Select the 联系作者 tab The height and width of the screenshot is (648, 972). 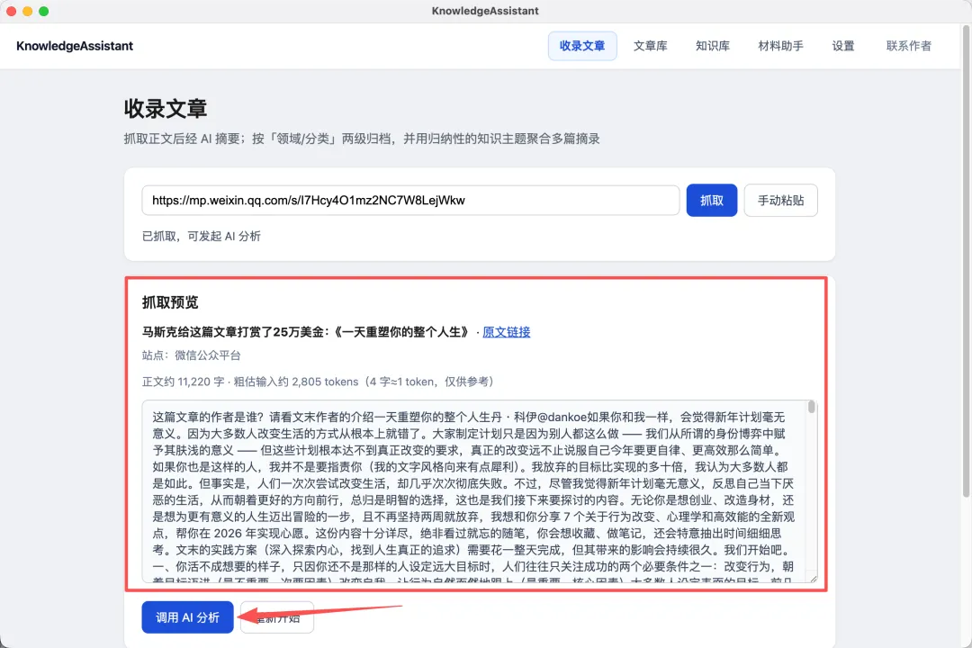(x=908, y=46)
